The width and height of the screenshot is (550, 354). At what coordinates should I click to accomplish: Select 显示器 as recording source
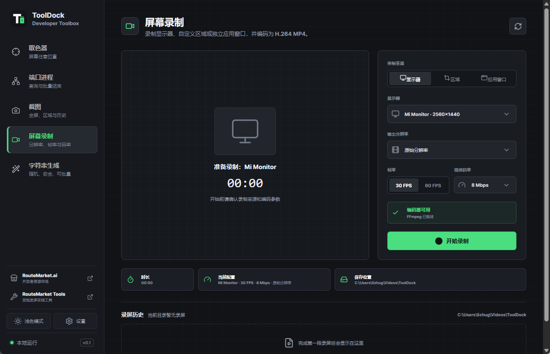point(410,79)
